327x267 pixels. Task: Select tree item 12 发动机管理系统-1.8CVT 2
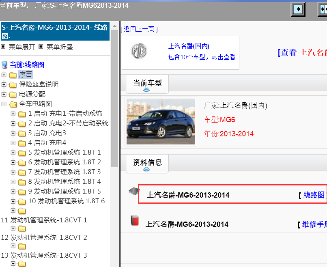tap(44, 237)
